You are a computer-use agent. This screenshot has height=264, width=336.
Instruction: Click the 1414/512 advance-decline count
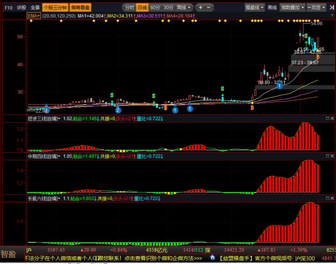[x=193, y=250]
